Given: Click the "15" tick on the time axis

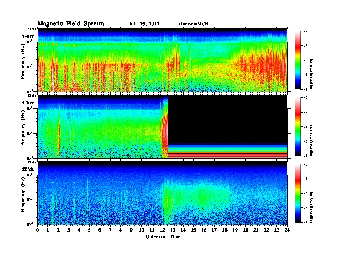Looking at the screenshot, I should 193,230.
